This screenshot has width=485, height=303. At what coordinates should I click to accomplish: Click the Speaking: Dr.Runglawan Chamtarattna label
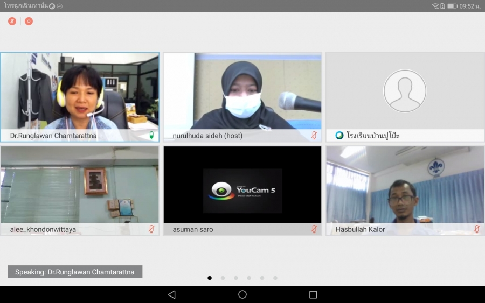click(x=75, y=272)
